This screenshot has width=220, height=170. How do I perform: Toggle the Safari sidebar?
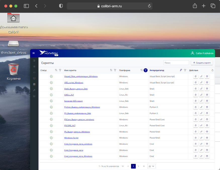pos(26,6)
